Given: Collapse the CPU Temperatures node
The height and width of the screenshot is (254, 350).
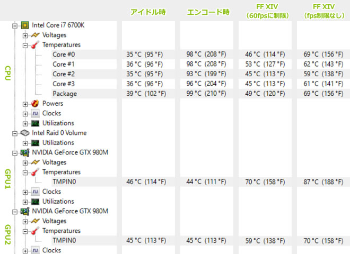Looking at the screenshot, I should click(x=25, y=45).
